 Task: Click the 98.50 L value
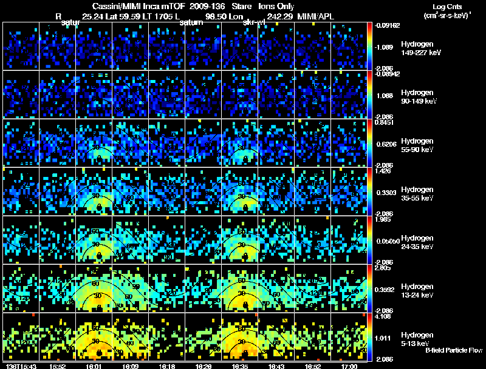tap(215, 17)
